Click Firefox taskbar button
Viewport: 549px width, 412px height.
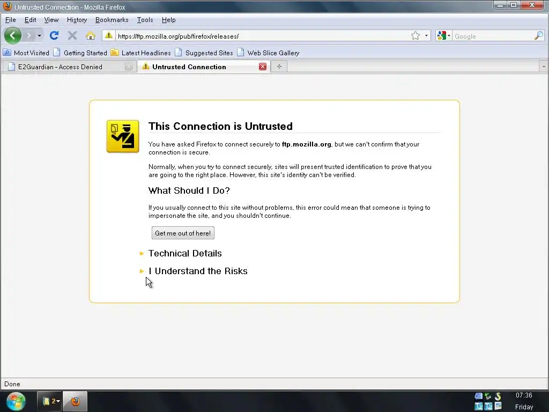(x=75, y=401)
